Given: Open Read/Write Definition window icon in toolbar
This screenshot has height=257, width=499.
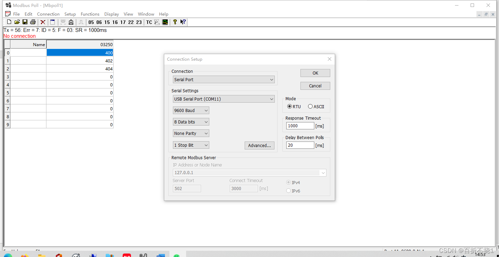Looking at the screenshot, I should [53, 22].
